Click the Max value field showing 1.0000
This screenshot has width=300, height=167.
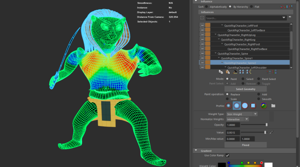[248, 139]
